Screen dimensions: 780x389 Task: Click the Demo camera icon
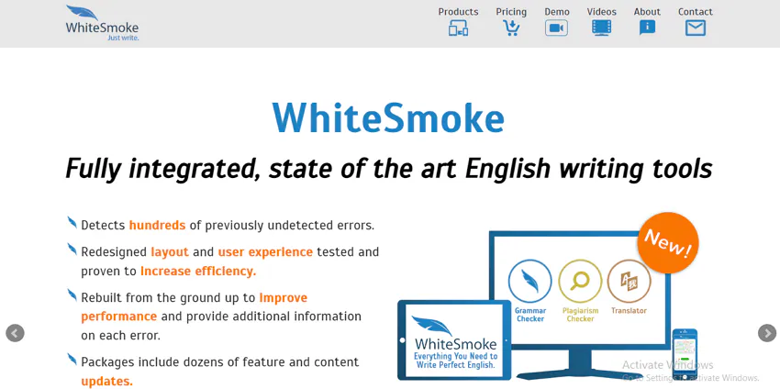(x=556, y=28)
